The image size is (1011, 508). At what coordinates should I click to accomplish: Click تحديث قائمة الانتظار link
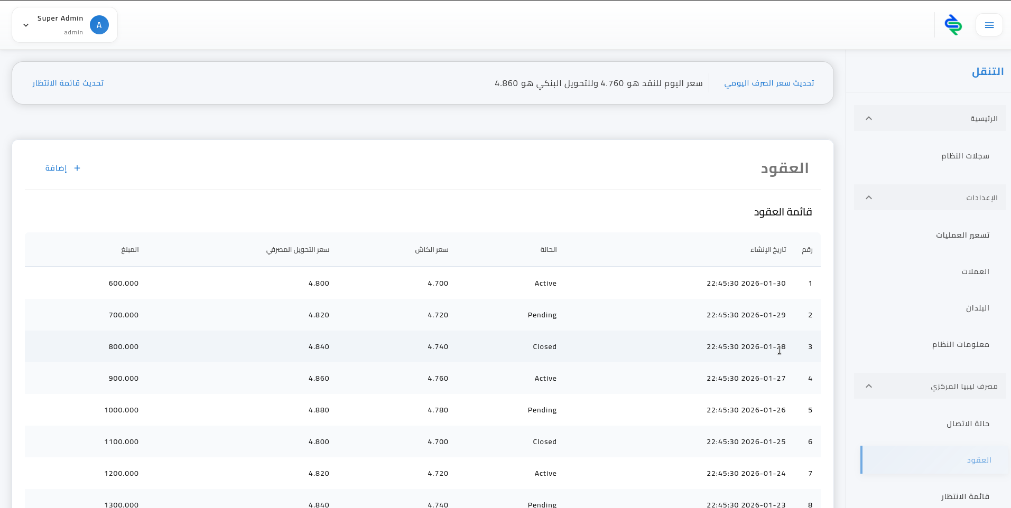click(68, 83)
